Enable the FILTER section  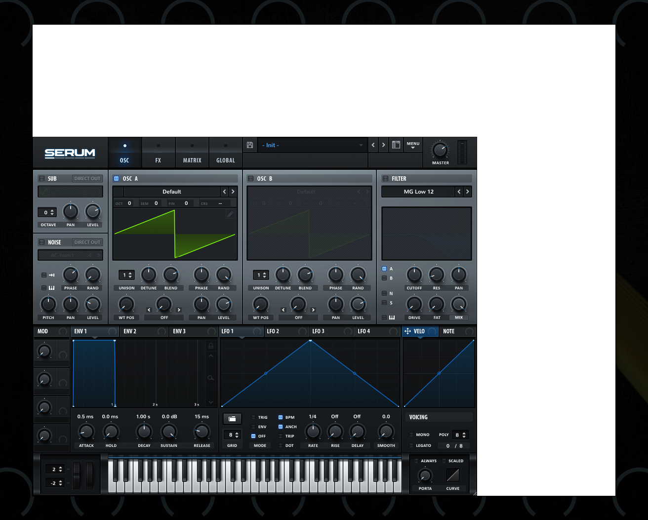click(385, 179)
